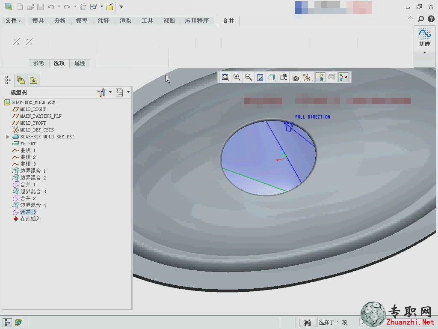The width and height of the screenshot is (438, 329).
Task: Open the 参考 panel tab
Action: [x=39, y=63]
